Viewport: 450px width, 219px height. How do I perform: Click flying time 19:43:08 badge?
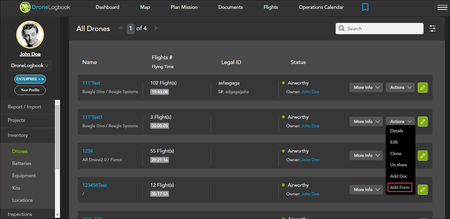click(159, 92)
